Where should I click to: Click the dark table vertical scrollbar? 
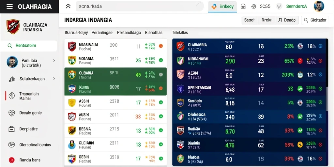327,99
